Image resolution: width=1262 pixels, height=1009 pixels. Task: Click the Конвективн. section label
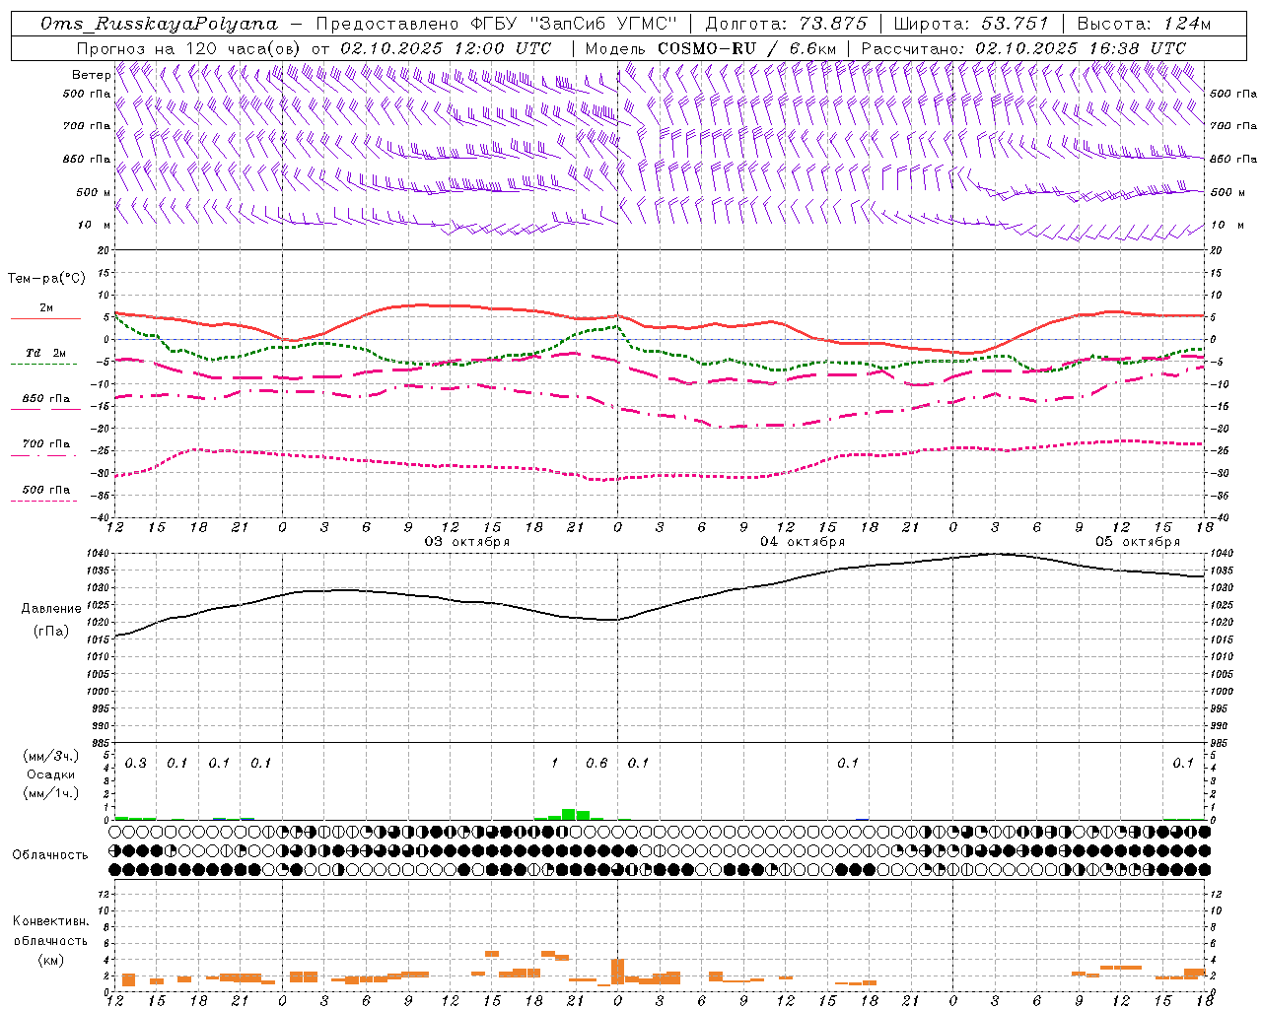pyautogui.click(x=51, y=921)
